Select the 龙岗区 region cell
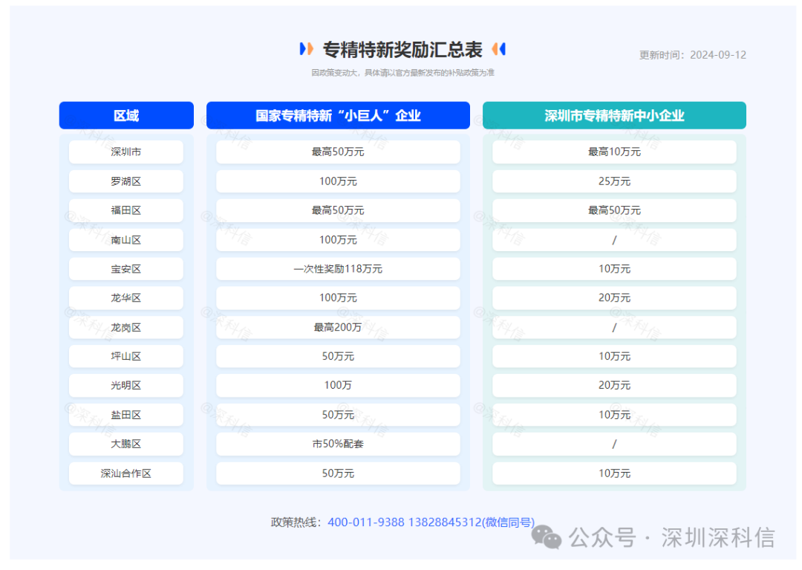The image size is (802, 570). point(126,327)
